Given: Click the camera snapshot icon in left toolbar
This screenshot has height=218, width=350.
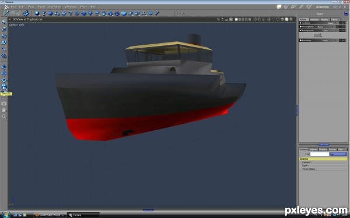Looking at the screenshot, I should point(4,103).
